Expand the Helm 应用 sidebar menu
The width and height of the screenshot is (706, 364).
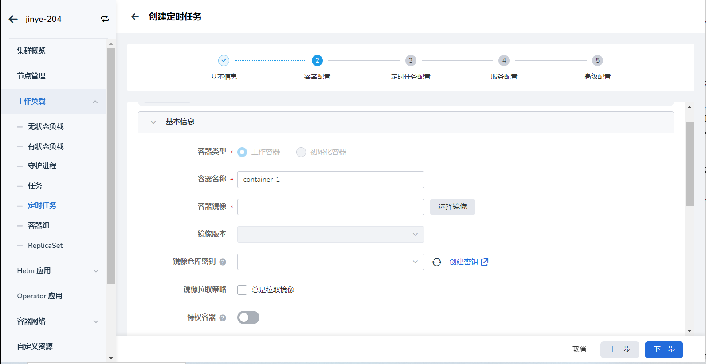[96, 271]
